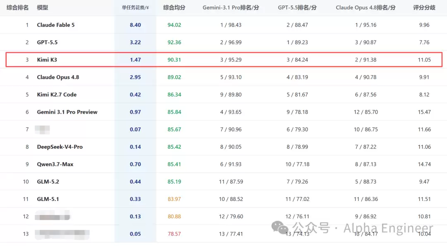447x246 pixels.
Task: Click the 9.96 score divergence value
Action: (x=424, y=25)
